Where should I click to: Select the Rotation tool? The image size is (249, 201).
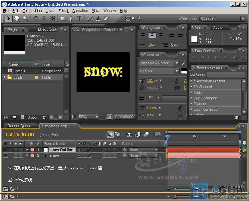36,19
